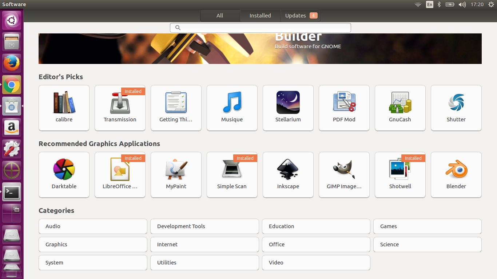Switch to the Installed tab

260,16
